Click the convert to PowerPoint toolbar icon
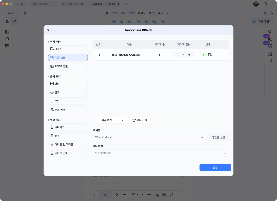Image resolution: width=277 pixels, height=201 pixels. point(129,21)
